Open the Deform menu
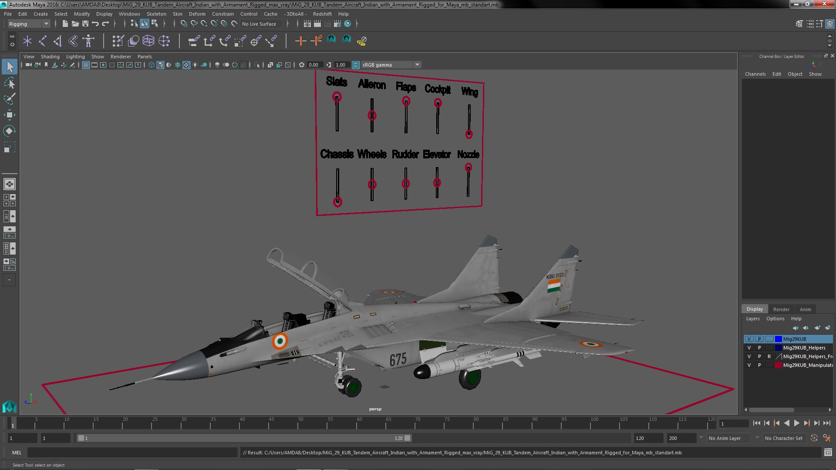Image resolution: width=836 pixels, height=470 pixels. [197, 14]
